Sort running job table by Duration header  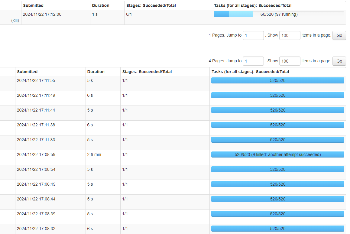click(x=101, y=5)
